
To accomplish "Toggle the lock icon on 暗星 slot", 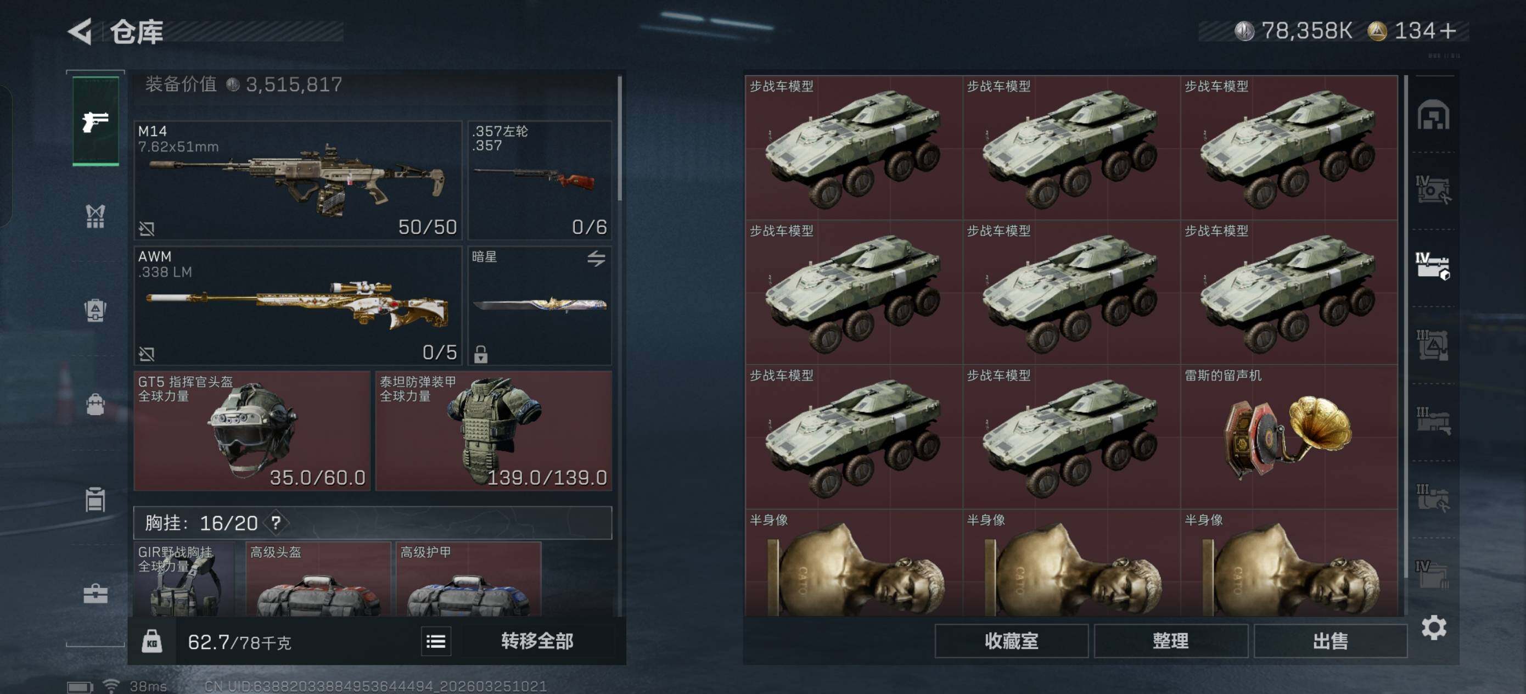I will point(481,354).
